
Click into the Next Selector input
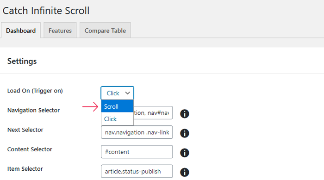pos(137,132)
